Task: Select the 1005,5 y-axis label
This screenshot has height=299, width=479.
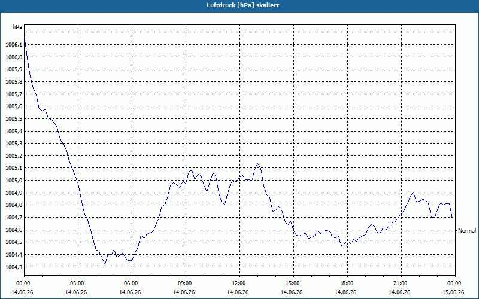Action: [14, 118]
